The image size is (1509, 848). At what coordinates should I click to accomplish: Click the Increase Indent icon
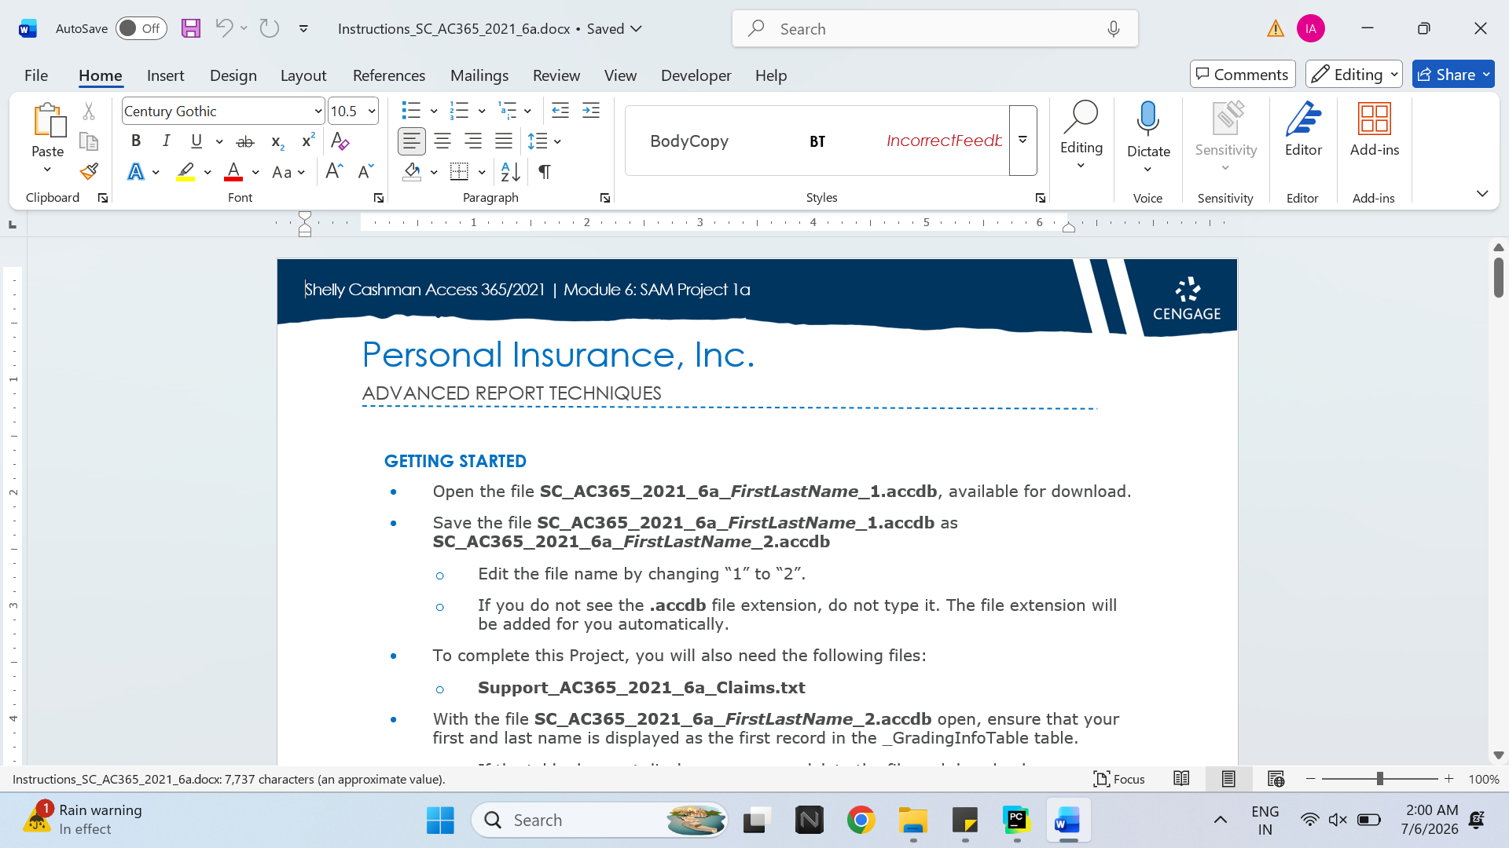tap(591, 111)
